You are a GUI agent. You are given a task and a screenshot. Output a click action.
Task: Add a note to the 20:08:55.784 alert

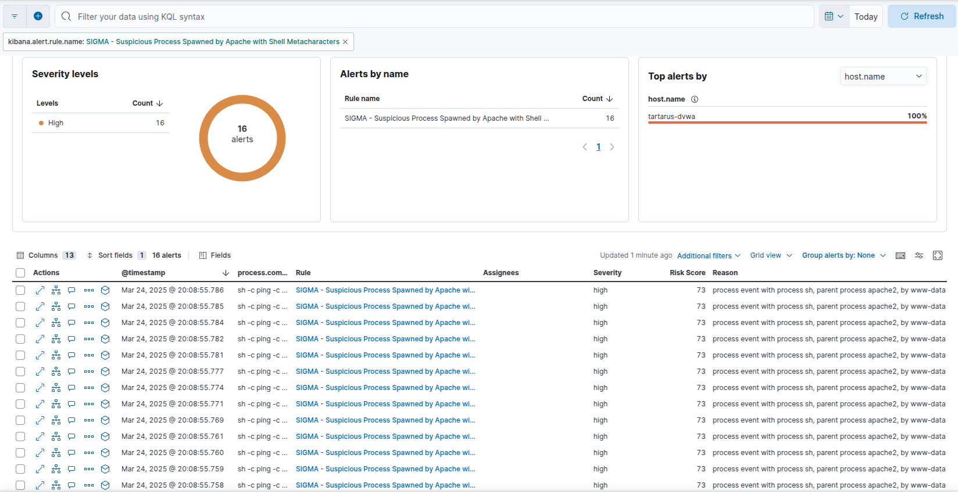coord(72,323)
